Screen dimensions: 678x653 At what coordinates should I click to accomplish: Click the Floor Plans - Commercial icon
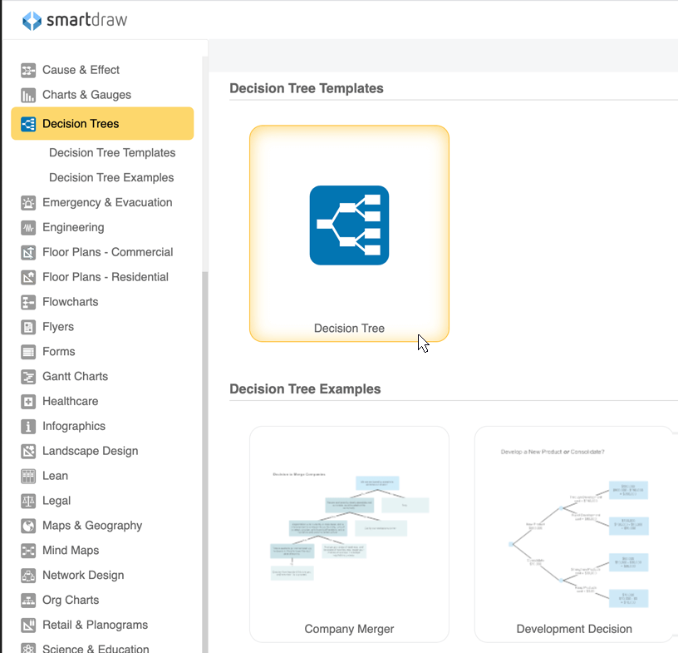pos(28,252)
